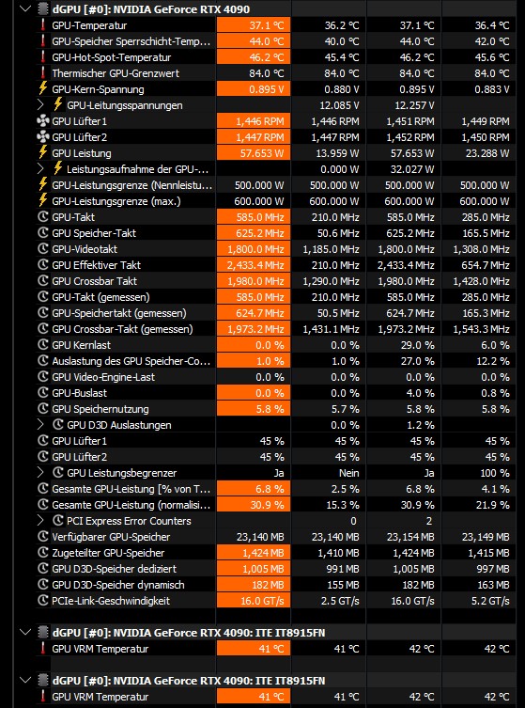
Task: Select the Verfügbarer GPU-Speicher row
Action: click(275, 537)
